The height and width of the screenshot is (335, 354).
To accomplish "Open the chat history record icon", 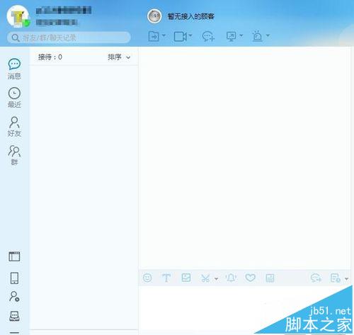I will click(x=336, y=278).
